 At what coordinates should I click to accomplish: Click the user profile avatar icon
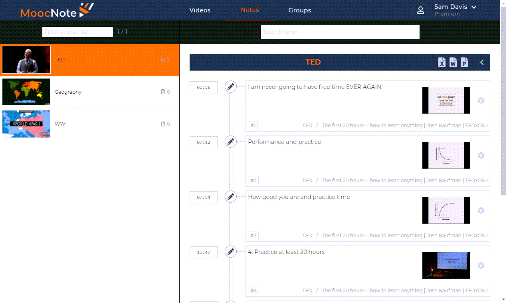(420, 10)
